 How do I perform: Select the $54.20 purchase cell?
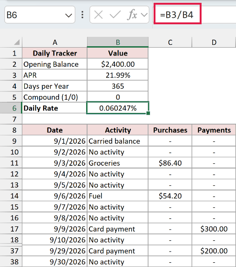point(170,196)
